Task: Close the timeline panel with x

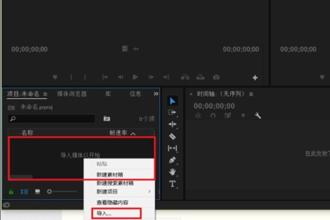Action: click(191, 94)
